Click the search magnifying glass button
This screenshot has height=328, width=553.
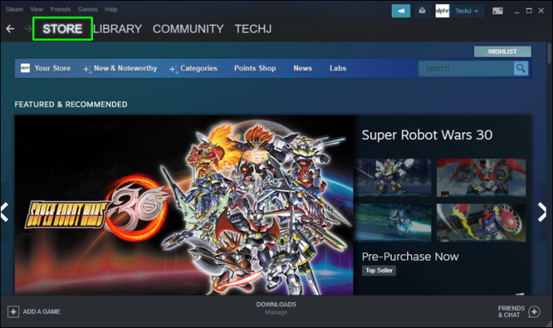pyautogui.click(x=521, y=68)
